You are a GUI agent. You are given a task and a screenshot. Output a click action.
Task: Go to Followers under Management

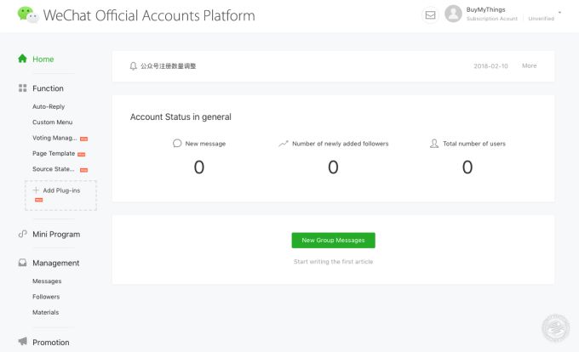coord(46,297)
